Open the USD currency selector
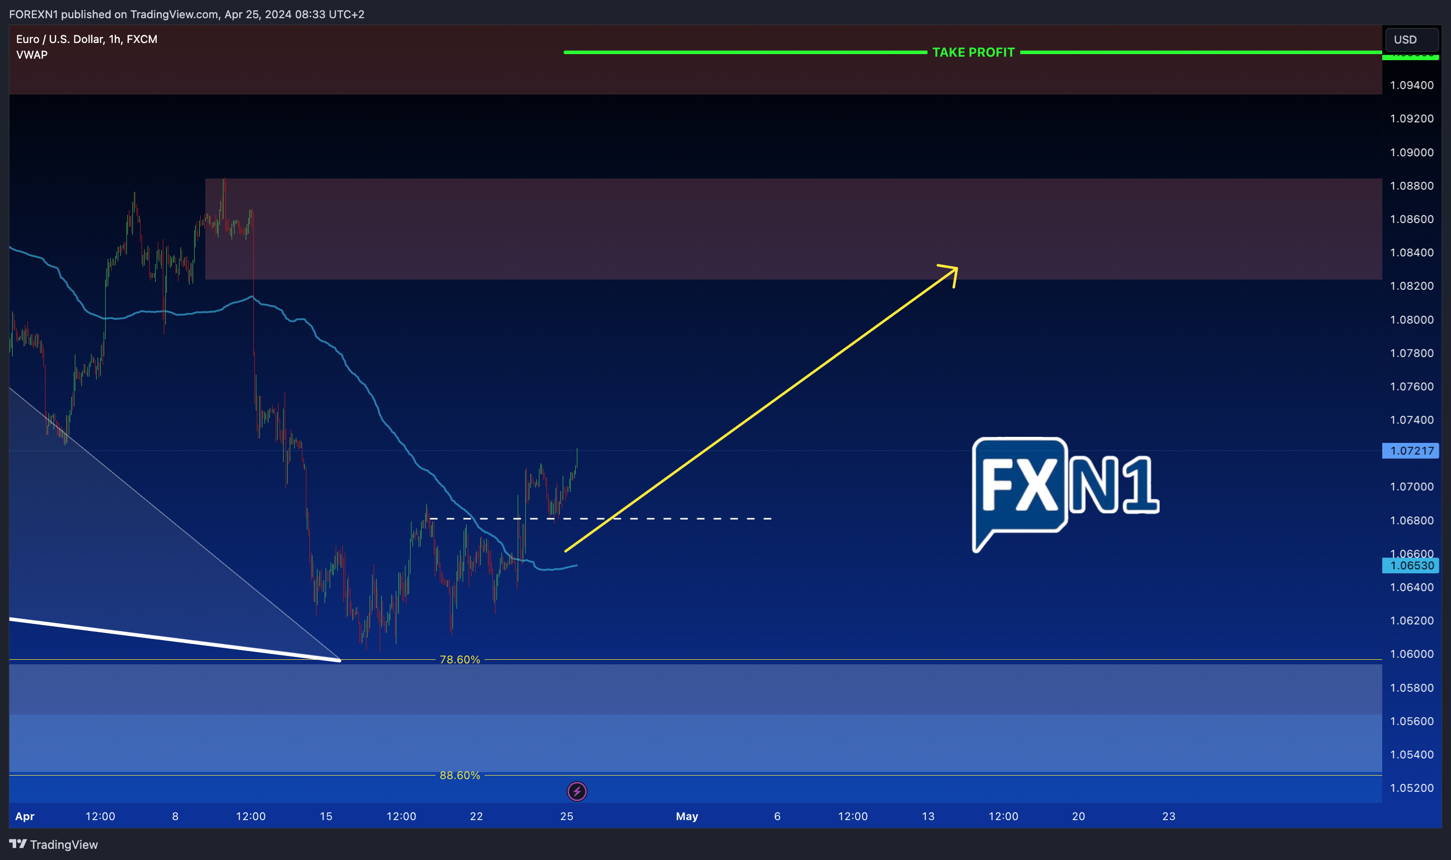The image size is (1451, 860). pos(1412,39)
